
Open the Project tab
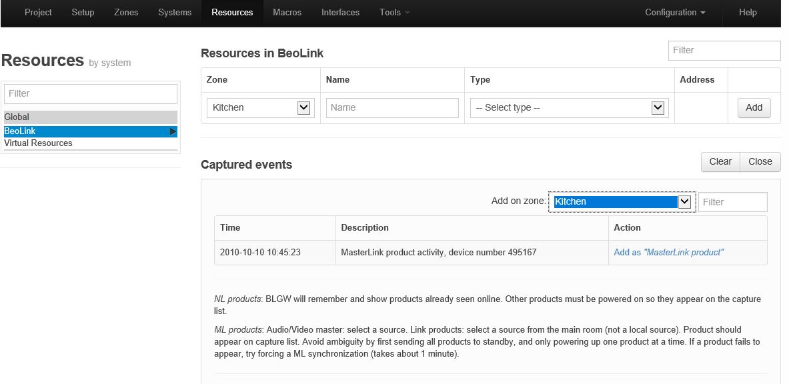click(x=38, y=13)
